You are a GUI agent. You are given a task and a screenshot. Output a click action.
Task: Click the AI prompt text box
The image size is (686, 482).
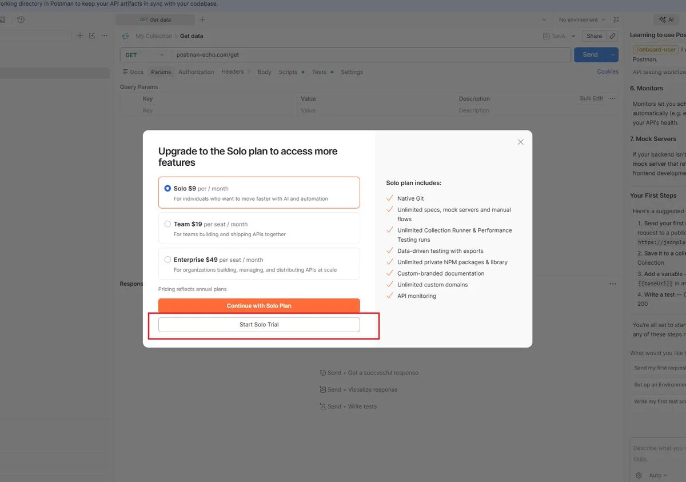[x=658, y=453]
